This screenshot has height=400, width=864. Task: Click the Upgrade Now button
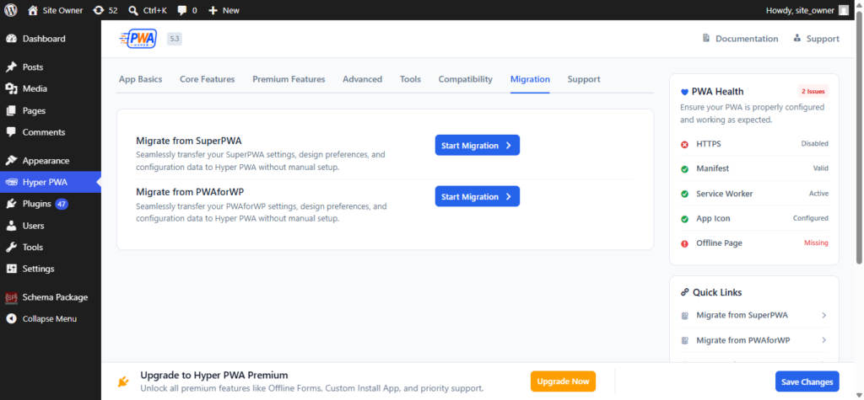click(x=563, y=381)
